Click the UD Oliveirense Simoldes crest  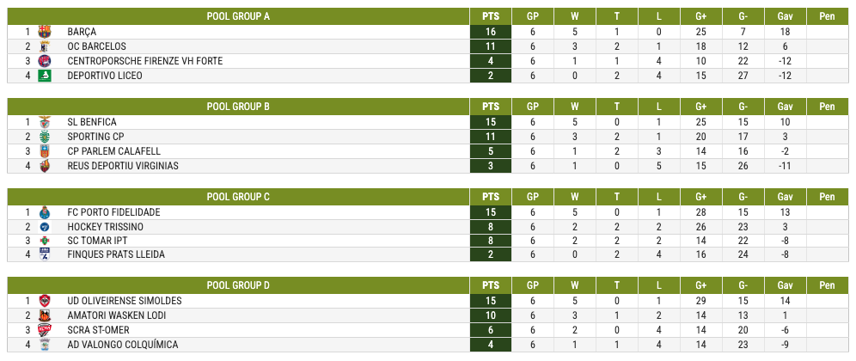(x=44, y=302)
